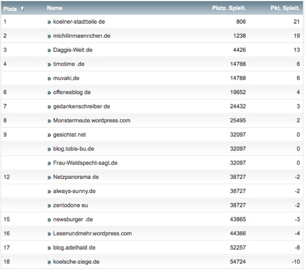Click the arrow icon before gesichtet net

(49, 135)
